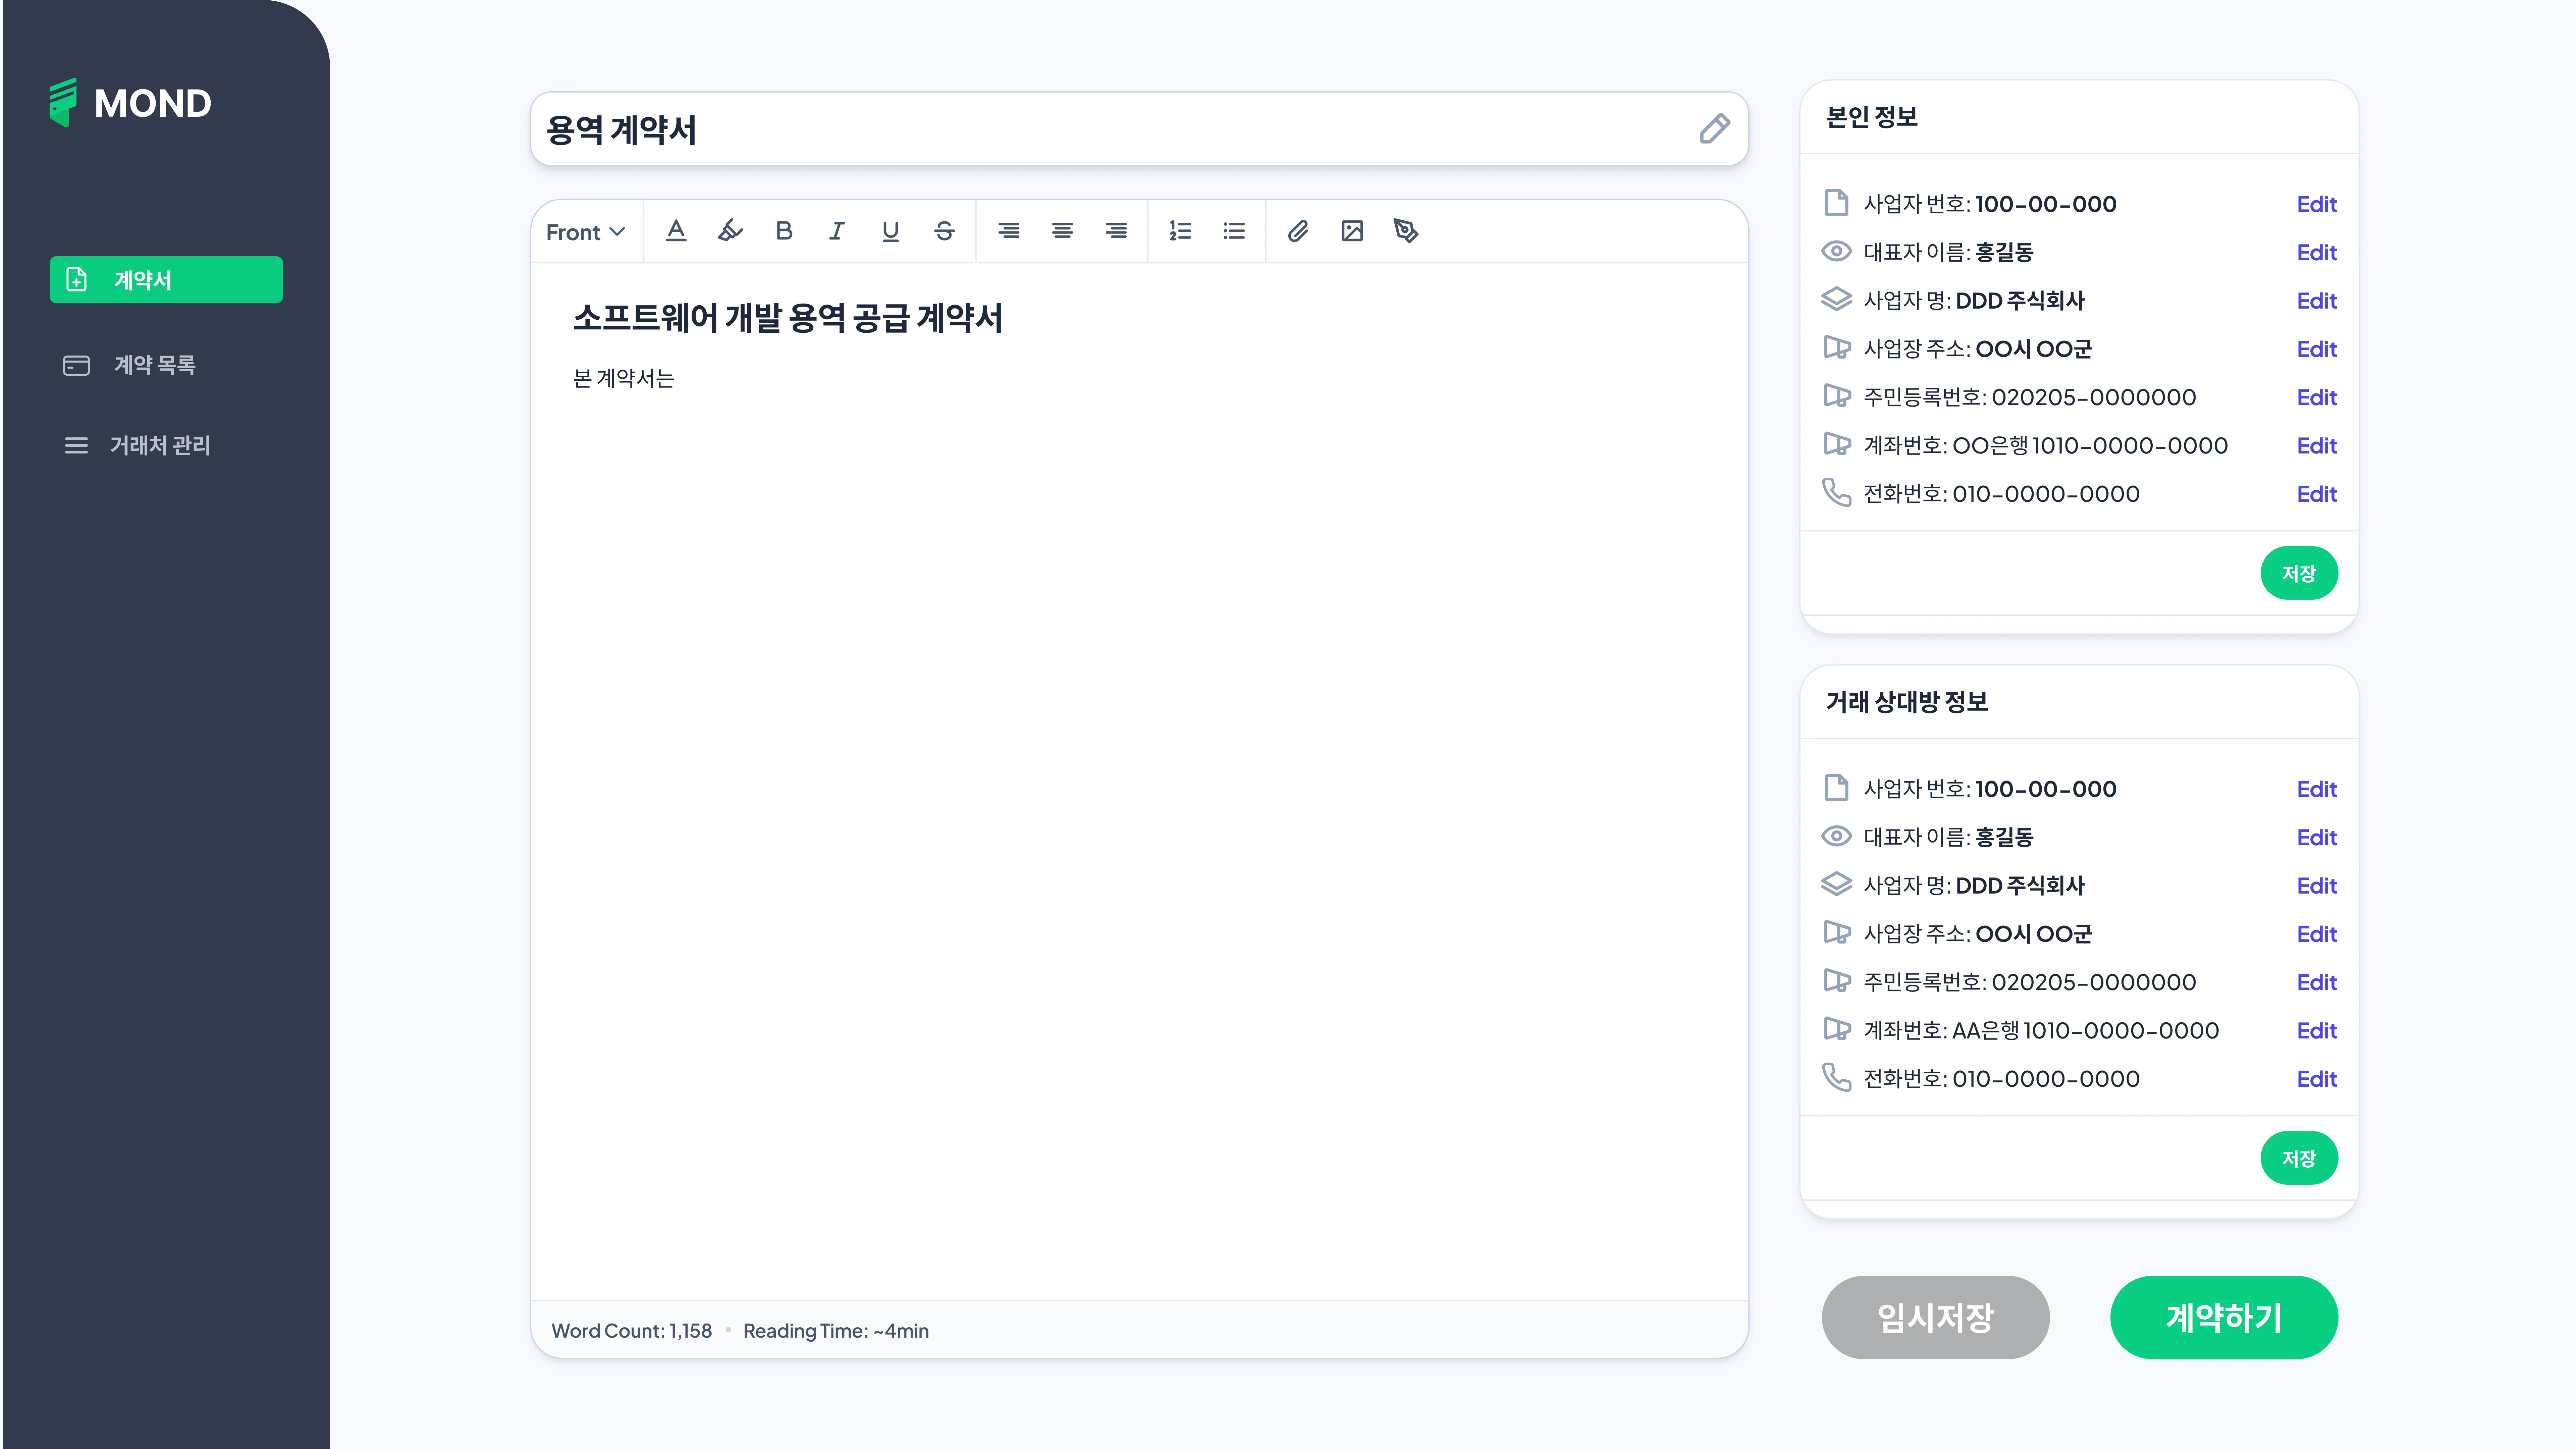2576x1449 pixels.
Task: Toggle strikethrough formatting
Action: pyautogui.click(x=944, y=231)
